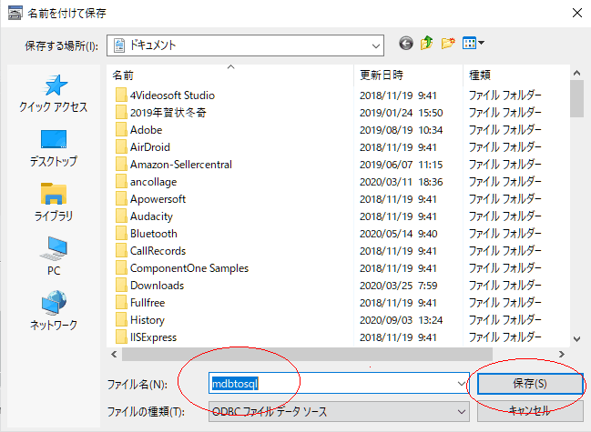
Task: Select the 2019年賀状冬奇 folder name
Action: [168, 113]
